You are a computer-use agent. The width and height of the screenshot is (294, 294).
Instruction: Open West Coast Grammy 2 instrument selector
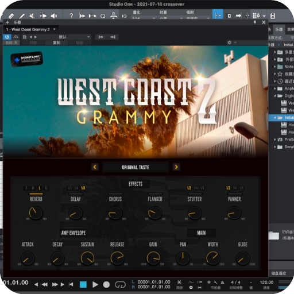pyautogui.click(x=30, y=29)
